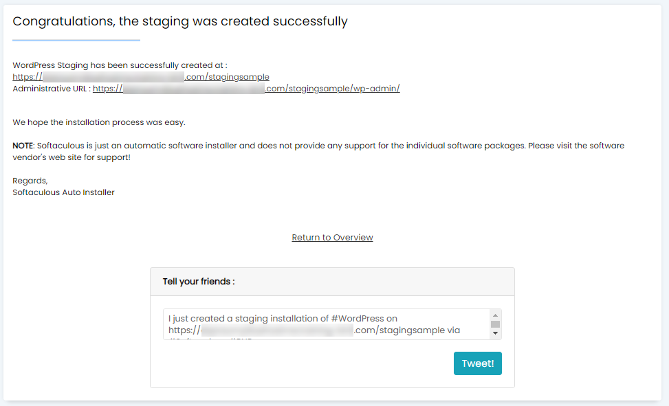The image size is (669, 406).
Task: Click the 'Softaculous Auto Installer' signature text
Action: [63, 192]
